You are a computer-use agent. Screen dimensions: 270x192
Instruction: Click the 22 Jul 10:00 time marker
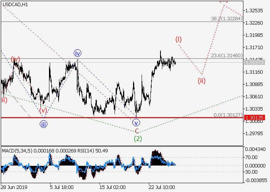click(163, 187)
